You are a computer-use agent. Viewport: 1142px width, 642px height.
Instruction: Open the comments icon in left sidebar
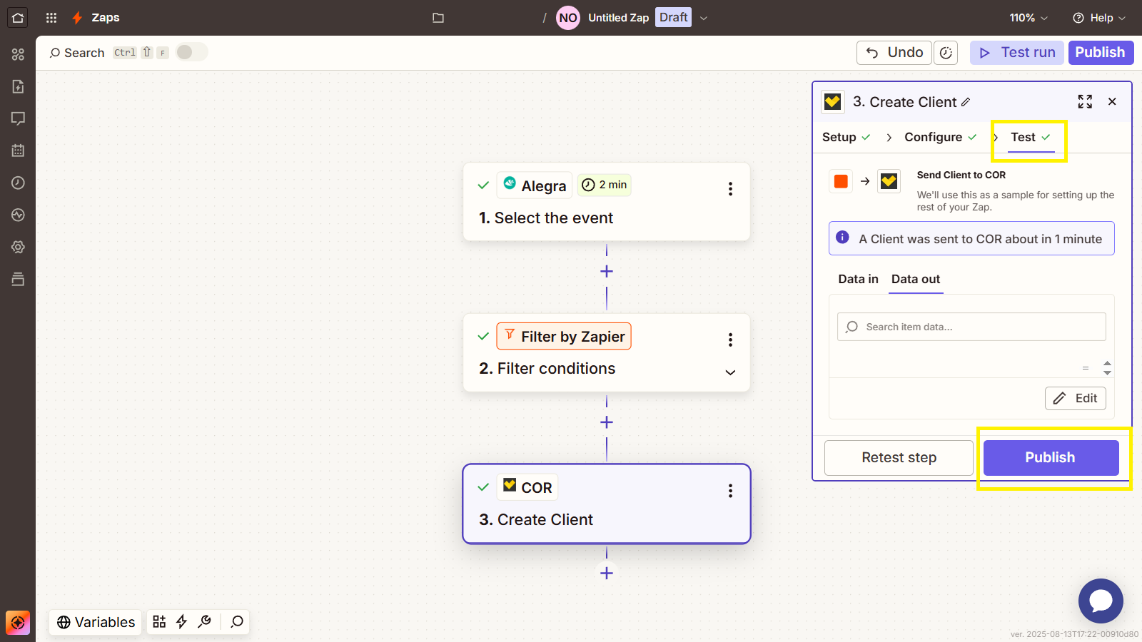[18, 118]
